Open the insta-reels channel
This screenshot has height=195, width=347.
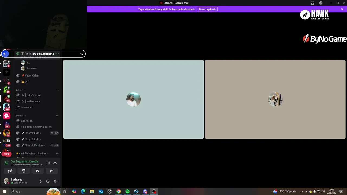click(37, 101)
